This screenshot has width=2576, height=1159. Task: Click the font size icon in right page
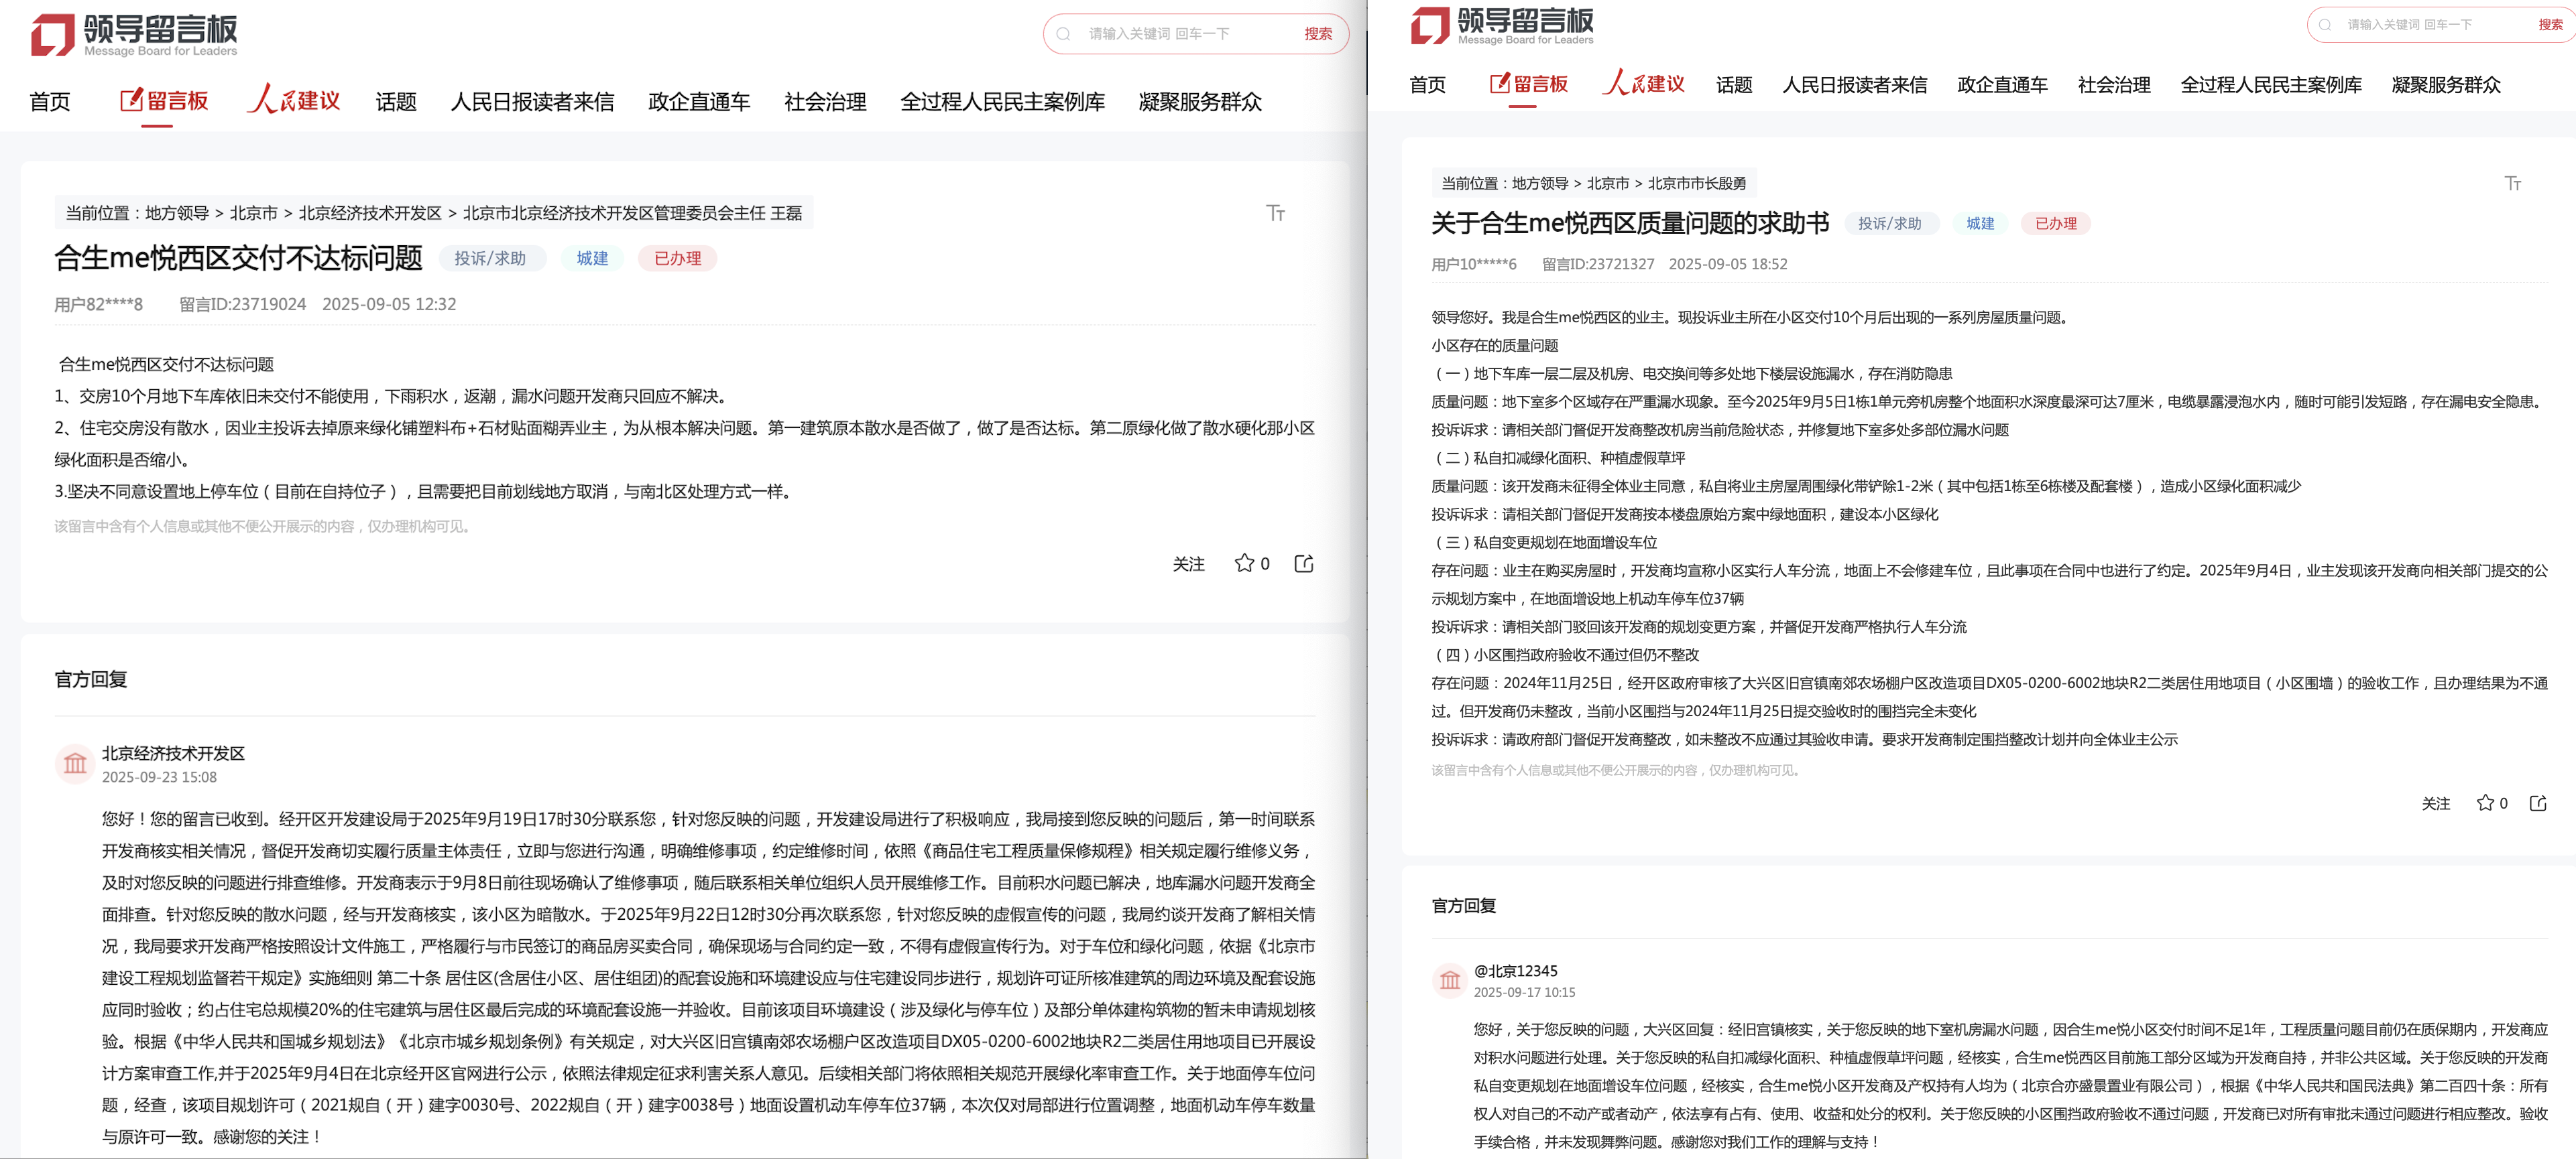coord(2512,183)
